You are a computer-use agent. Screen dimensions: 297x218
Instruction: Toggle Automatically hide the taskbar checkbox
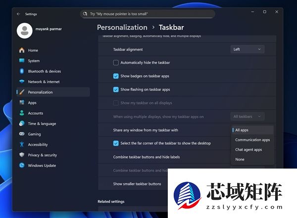(x=116, y=63)
